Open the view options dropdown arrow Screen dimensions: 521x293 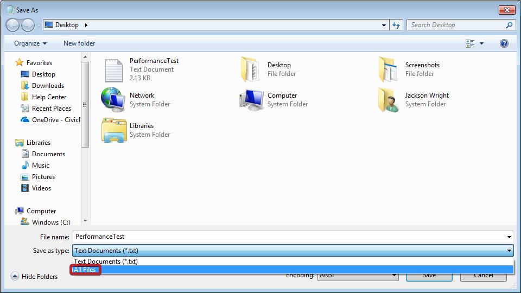[481, 43]
